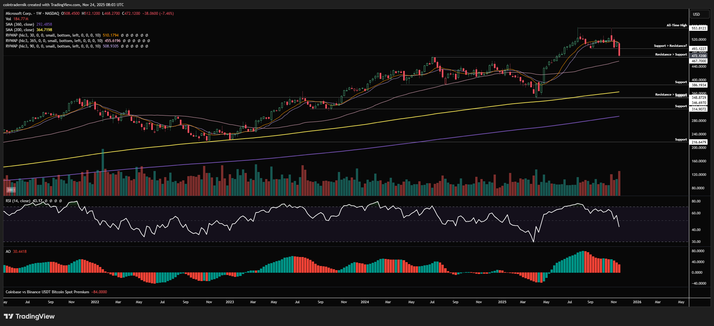Image resolution: width=714 pixels, height=326 pixels.
Task: Click the 440.0000 price axis tick
Action: point(699,66)
